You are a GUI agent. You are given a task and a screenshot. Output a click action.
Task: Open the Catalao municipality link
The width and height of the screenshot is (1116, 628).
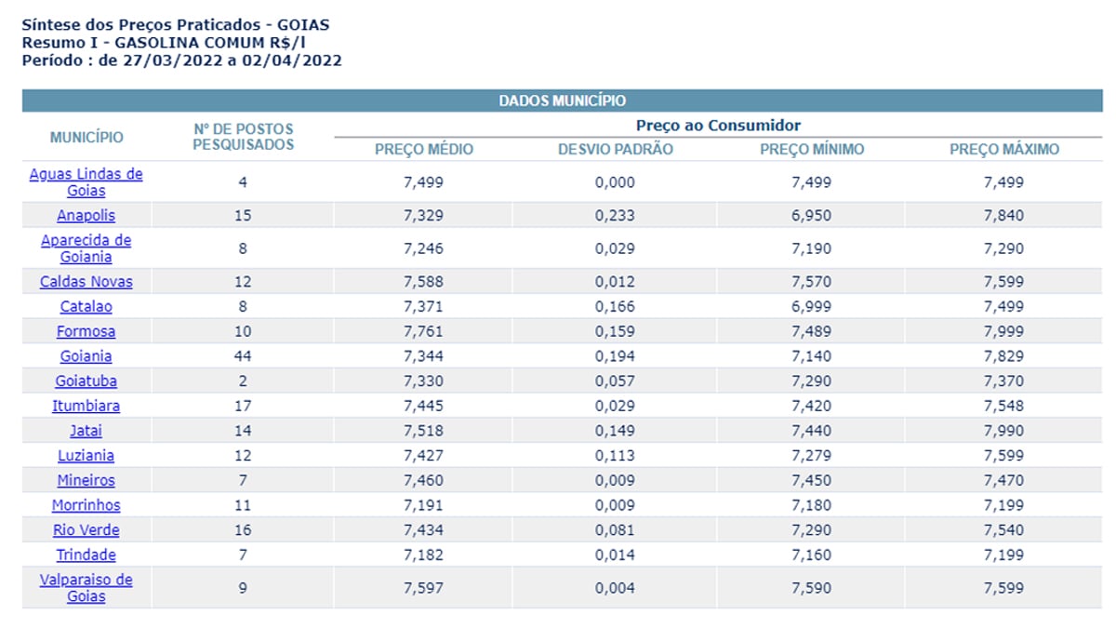(x=86, y=306)
